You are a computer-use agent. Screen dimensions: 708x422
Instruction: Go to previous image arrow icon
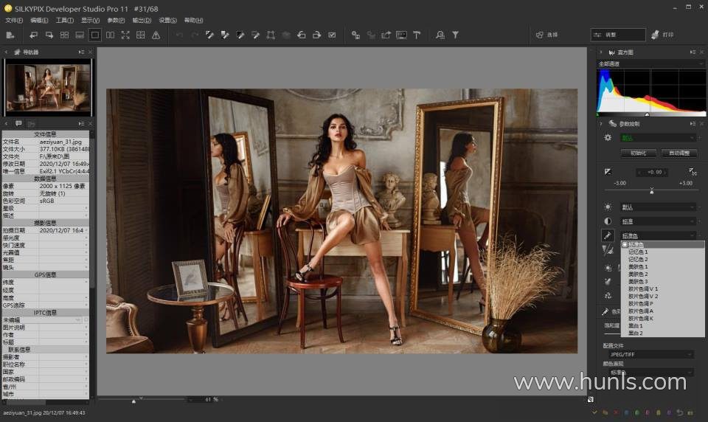click(x=34, y=35)
